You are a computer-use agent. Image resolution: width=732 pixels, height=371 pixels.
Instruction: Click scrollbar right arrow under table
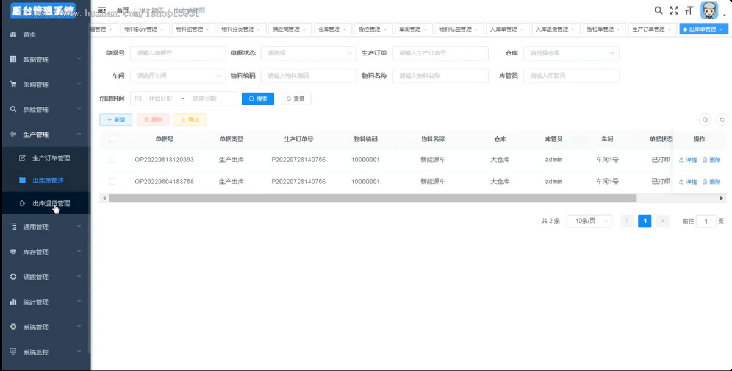tap(722, 198)
